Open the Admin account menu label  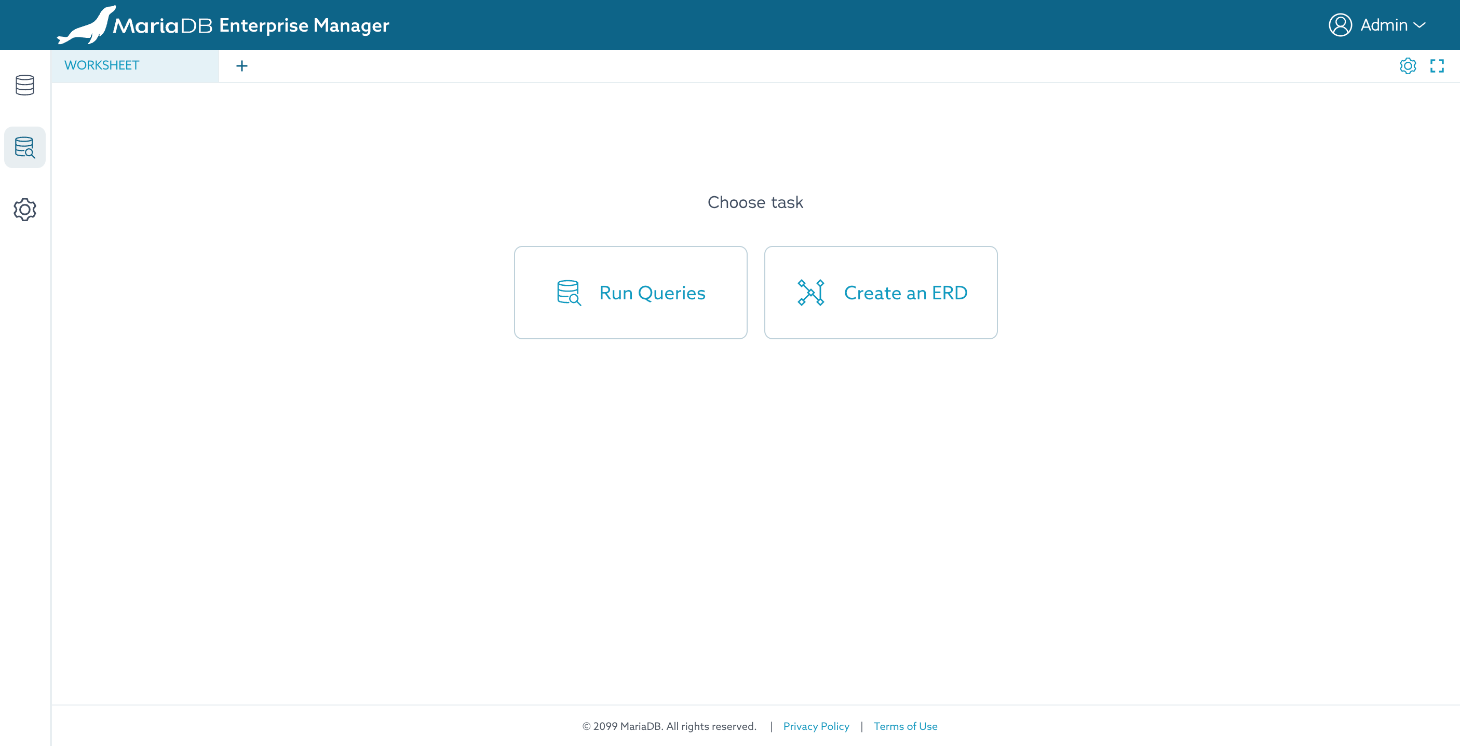[x=1384, y=25]
